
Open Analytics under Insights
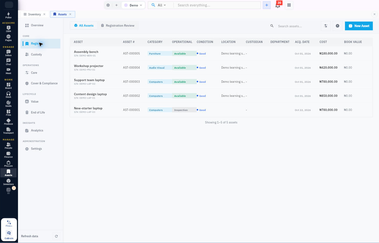point(40,130)
